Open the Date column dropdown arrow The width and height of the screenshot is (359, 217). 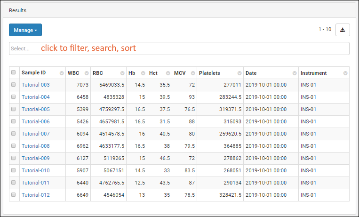coord(294,73)
